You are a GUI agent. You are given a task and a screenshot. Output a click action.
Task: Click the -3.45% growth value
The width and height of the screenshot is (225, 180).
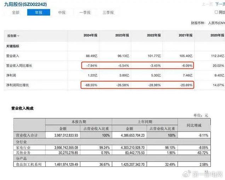click(x=155, y=66)
